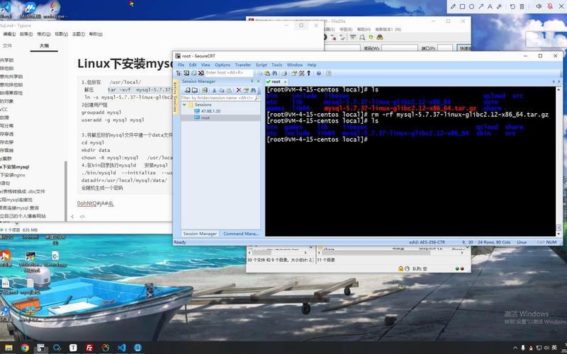The height and width of the screenshot is (354, 567).
Task: Click the Global Options tools icon in SecureCRT
Action: 301,73
